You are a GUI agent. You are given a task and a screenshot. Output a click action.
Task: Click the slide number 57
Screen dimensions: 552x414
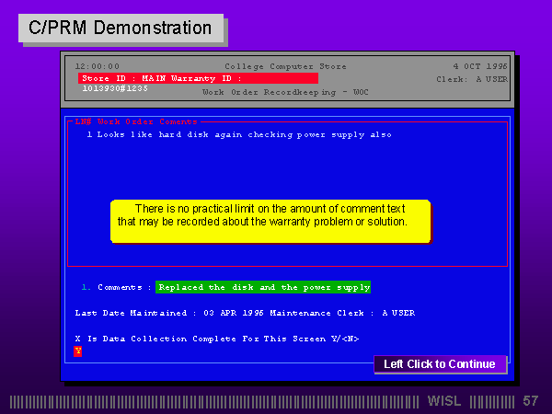coord(530,401)
